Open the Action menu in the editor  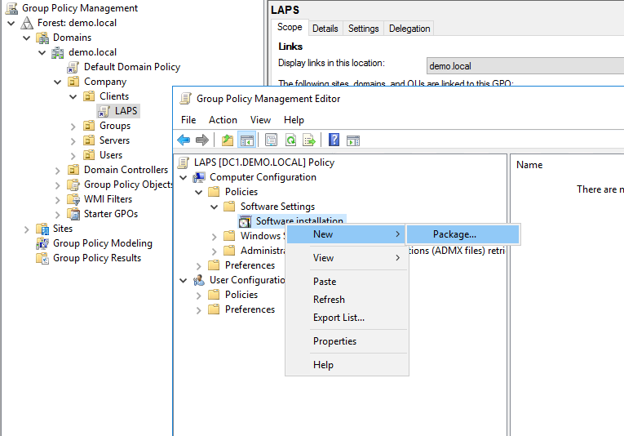coord(223,120)
